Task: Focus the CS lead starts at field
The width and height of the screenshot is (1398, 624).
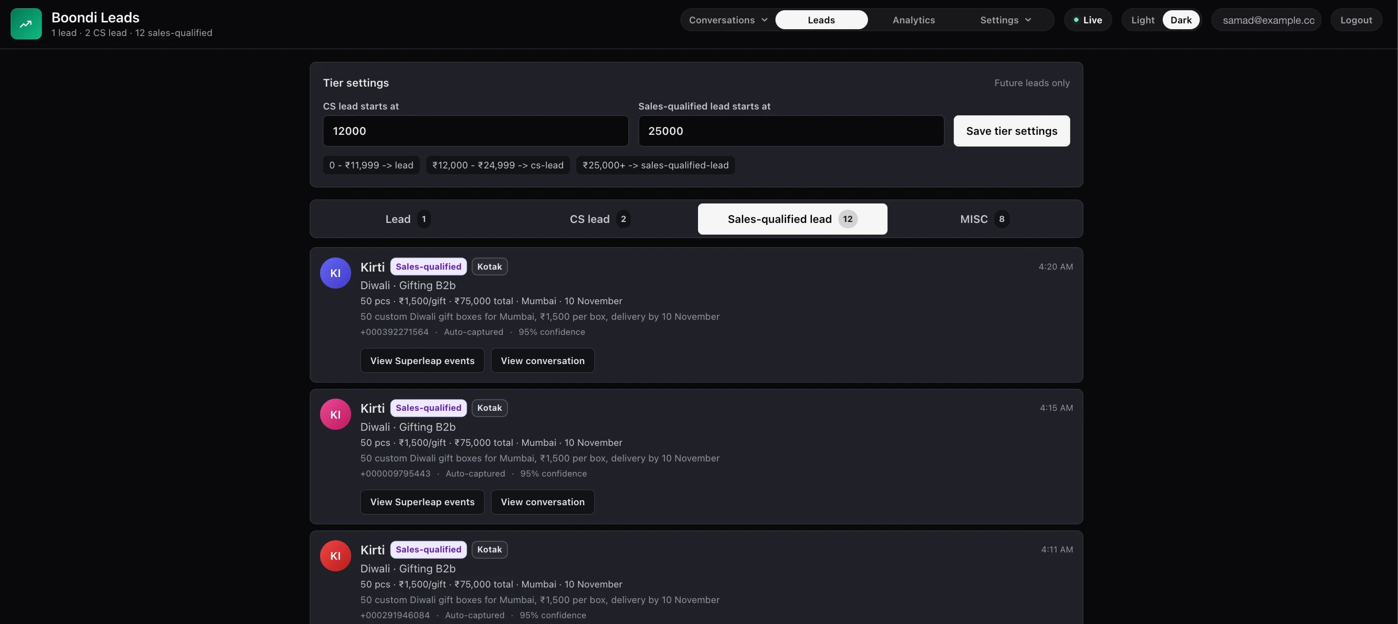Action: coord(475,130)
